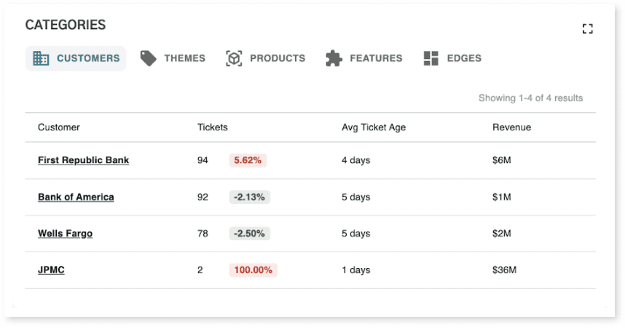625x327 pixels.
Task: Click the $1M revenue value
Action: (501, 197)
